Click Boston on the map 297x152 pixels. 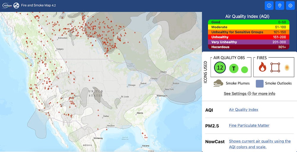tap(176, 83)
